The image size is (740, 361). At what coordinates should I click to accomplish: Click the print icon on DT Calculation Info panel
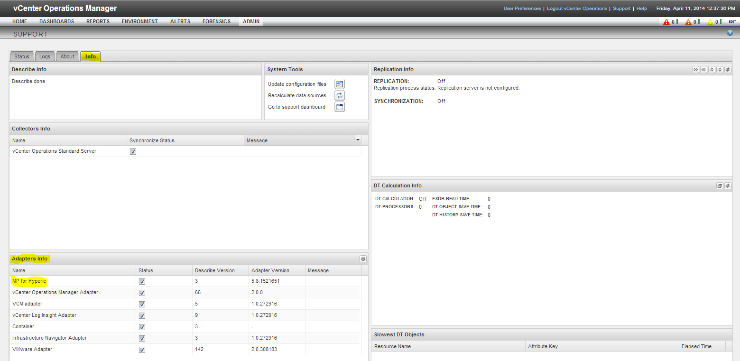click(x=720, y=185)
